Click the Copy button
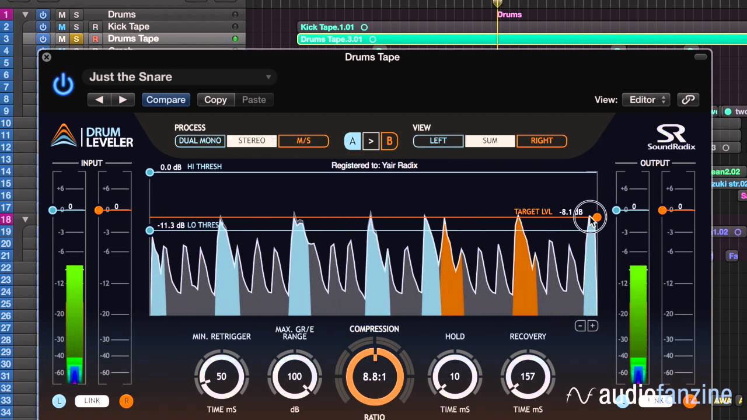The image size is (747, 420). pos(215,100)
